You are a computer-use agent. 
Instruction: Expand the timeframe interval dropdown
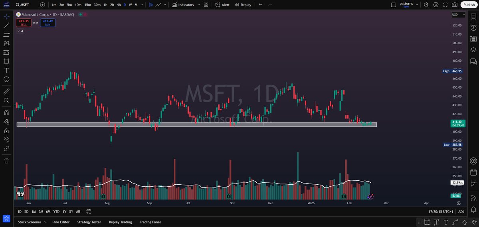pyautogui.click(x=142, y=5)
